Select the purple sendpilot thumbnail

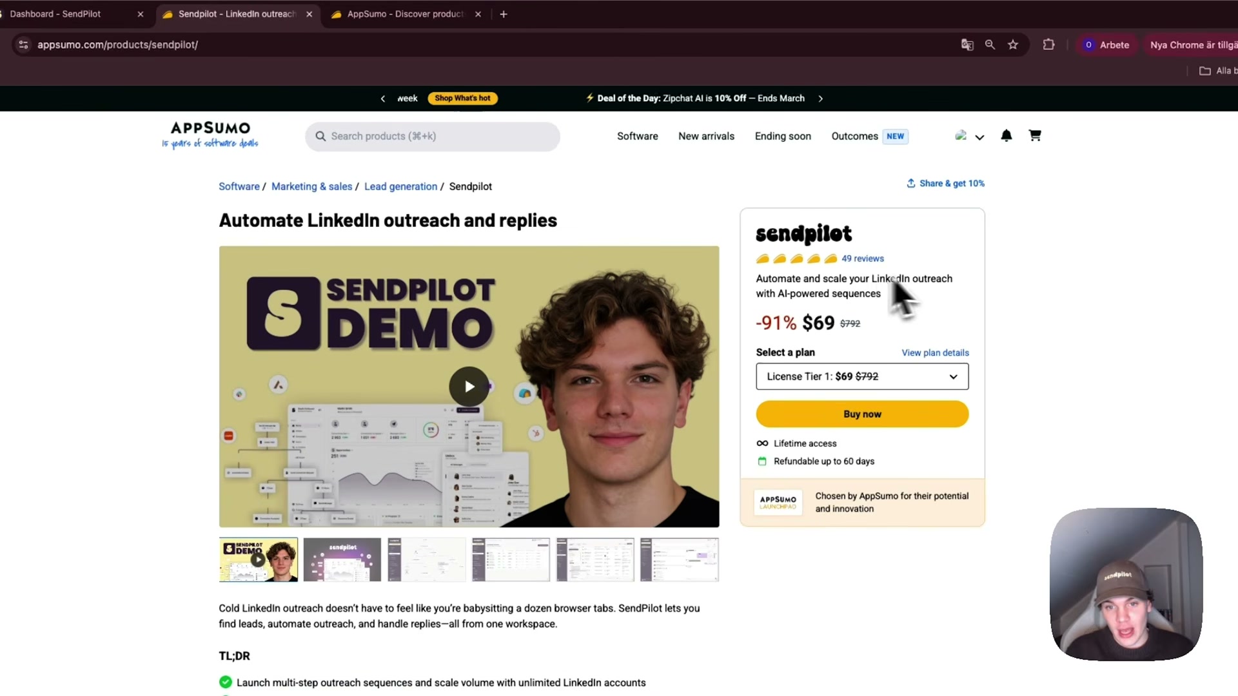(x=342, y=559)
